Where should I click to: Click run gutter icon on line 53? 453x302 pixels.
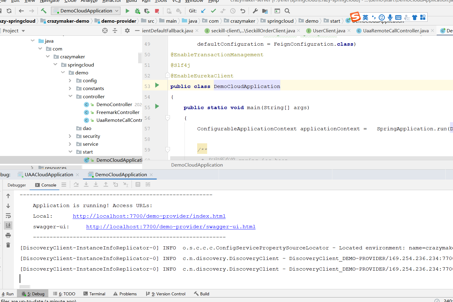pyautogui.click(x=157, y=85)
